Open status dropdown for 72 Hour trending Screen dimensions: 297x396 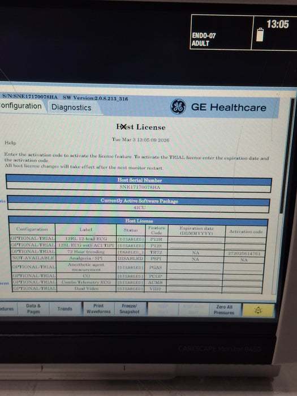pos(131,252)
